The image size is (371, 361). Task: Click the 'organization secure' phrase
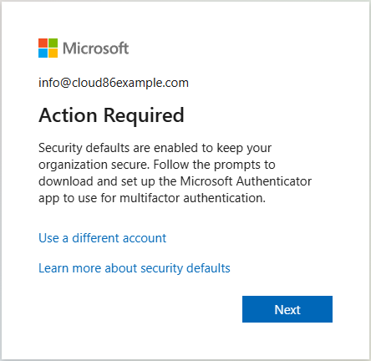point(94,165)
